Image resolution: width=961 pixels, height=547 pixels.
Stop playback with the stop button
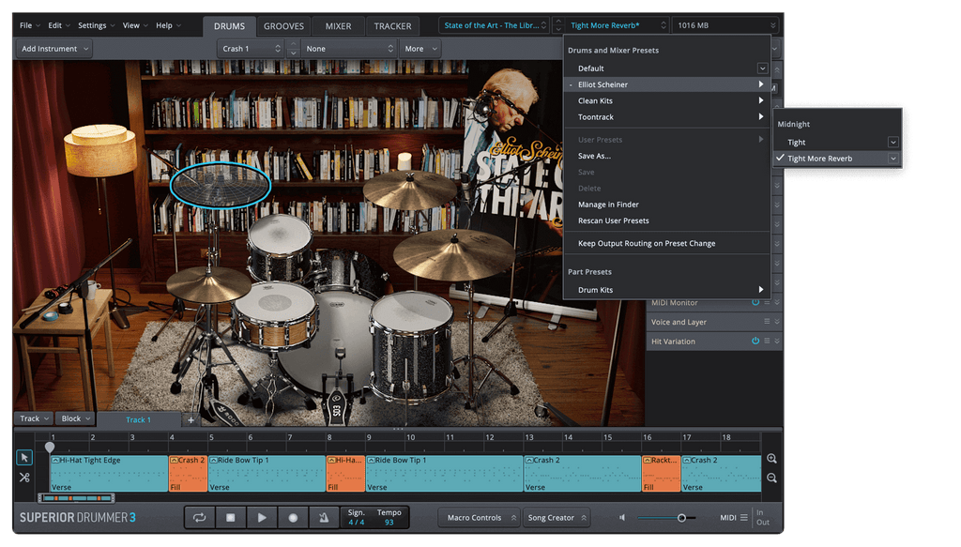231,518
